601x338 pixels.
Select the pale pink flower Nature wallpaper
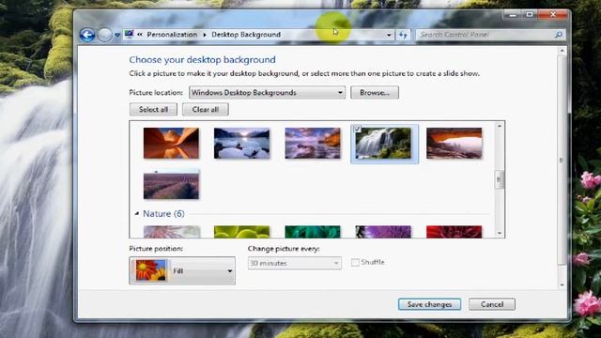[172, 232]
